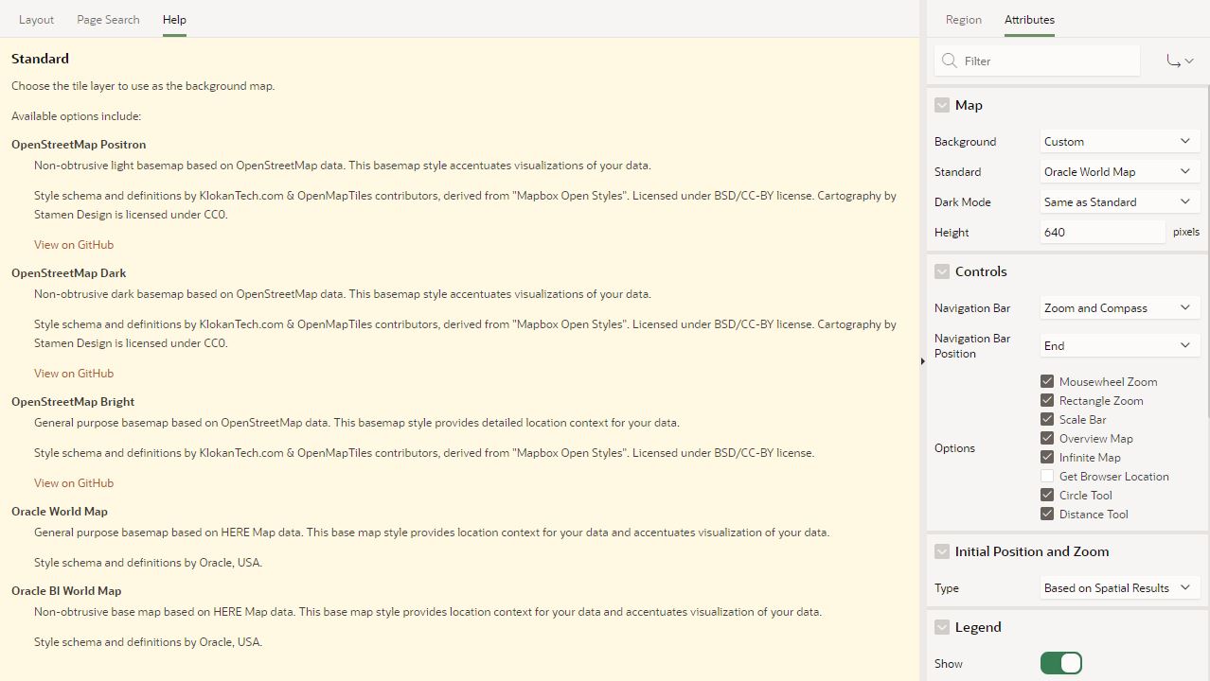Open View on GitHub link under OpenStreetMap Positron
Viewport: 1210px width, 681px height.
click(x=74, y=244)
